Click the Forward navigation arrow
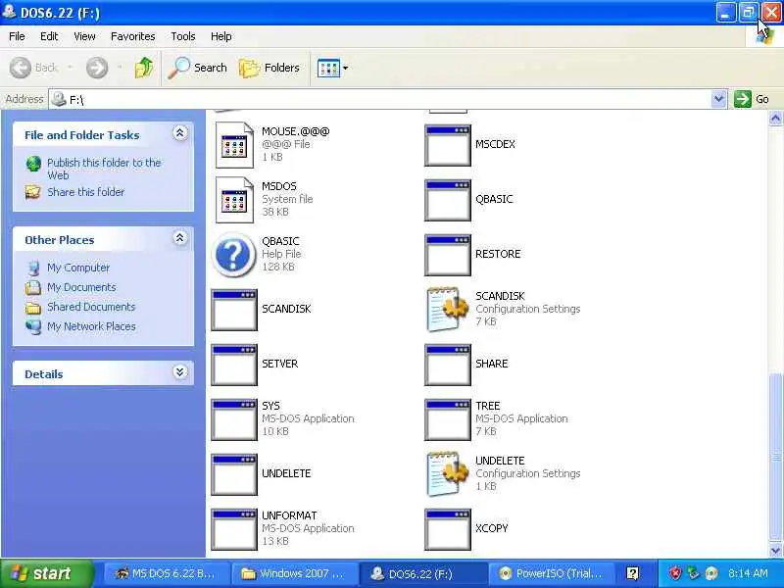 point(97,68)
